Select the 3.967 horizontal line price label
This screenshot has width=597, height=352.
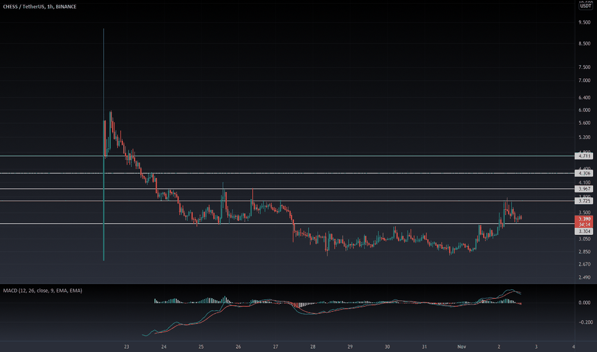[584, 189]
